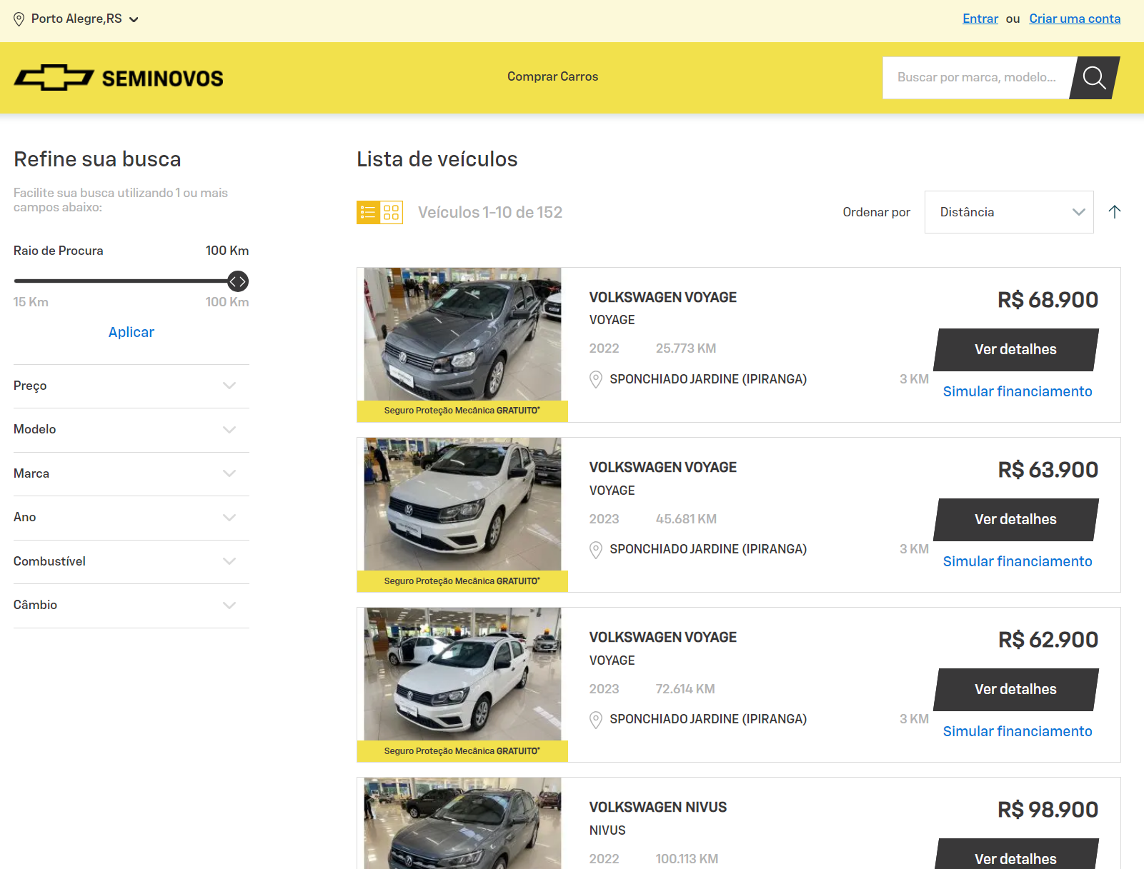
Task: Click the pin icon on the R$ 63.900 Voyage listing
Action: pyautogui.click(x=596, y=549)
